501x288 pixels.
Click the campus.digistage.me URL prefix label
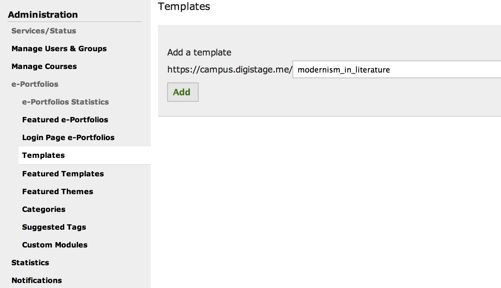pyautogui.click(x=228, y=69)
